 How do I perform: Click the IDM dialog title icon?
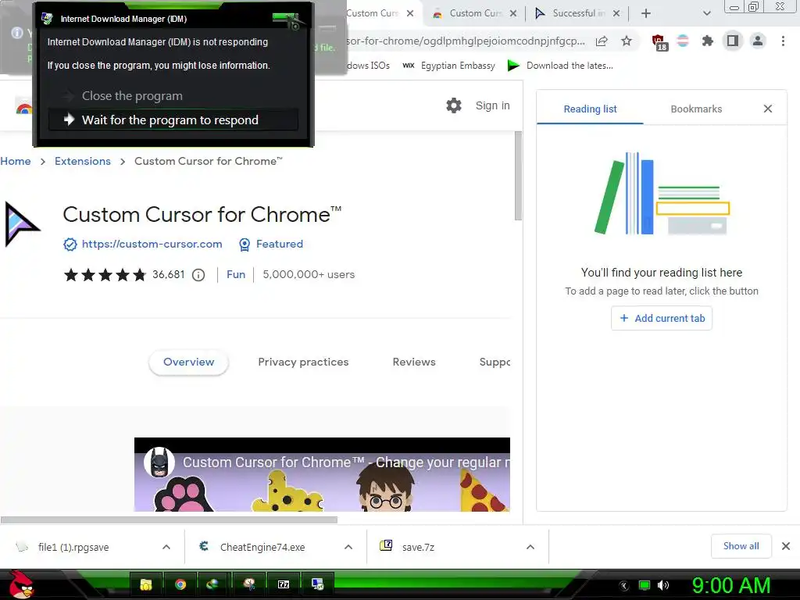pos(48,19)
